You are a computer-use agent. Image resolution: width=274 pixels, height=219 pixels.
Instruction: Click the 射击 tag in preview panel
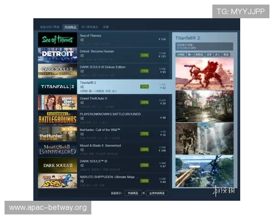[x=226, y=55]
